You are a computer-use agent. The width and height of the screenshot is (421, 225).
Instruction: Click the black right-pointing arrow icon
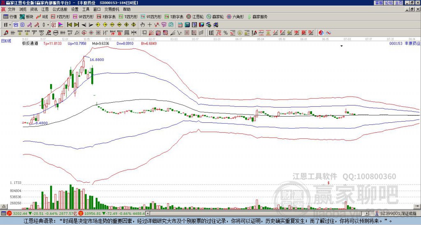click(x=91, y=25)
